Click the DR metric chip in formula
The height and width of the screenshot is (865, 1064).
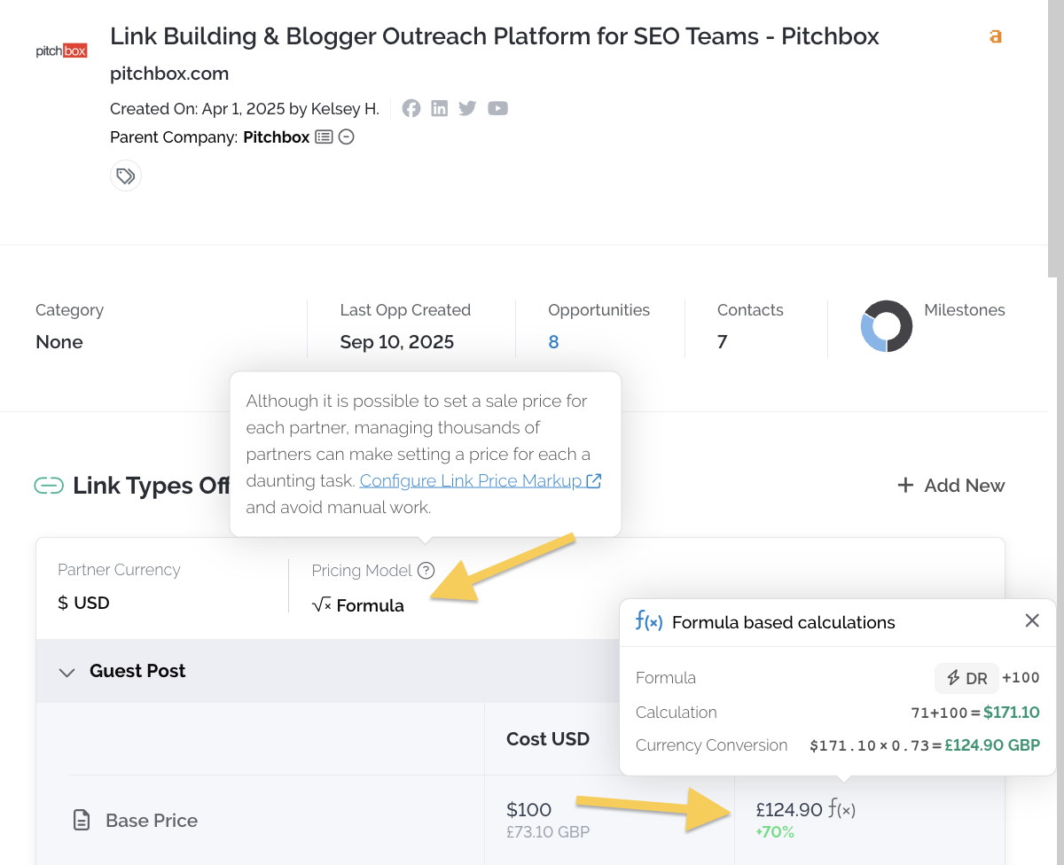966,678
